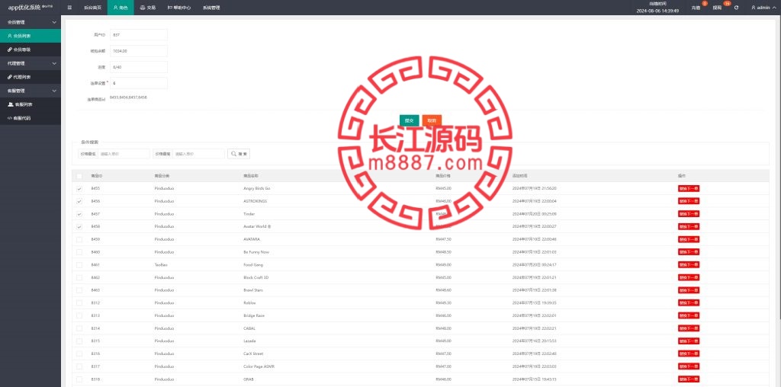Uncheck the row 8455 Angry Birds Go
Viewport: 781px width, 387px height.
click(x=79, y=188)
